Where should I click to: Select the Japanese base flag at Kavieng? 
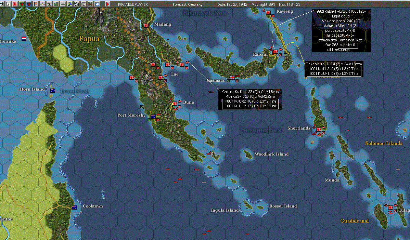tap(268, 12)
